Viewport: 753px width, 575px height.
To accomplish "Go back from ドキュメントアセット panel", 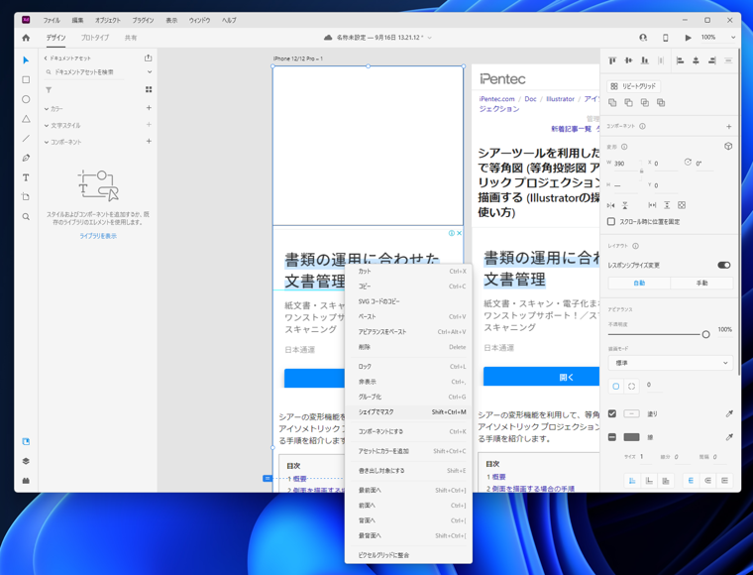I will coord(46,58).
